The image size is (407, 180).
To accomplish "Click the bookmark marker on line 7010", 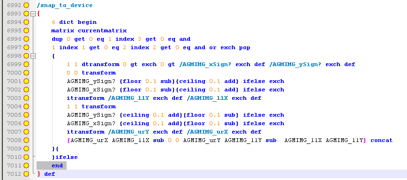I will [x=26, y=157].
